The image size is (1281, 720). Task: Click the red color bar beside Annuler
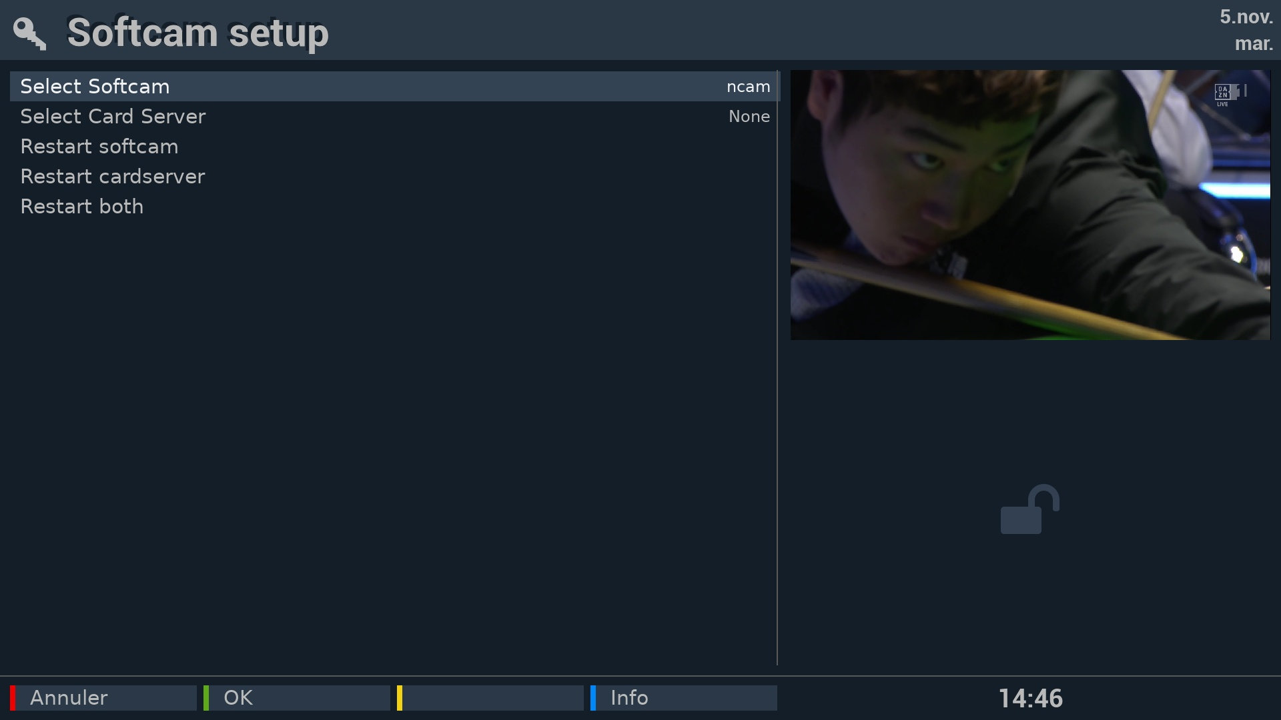[13, 697]
